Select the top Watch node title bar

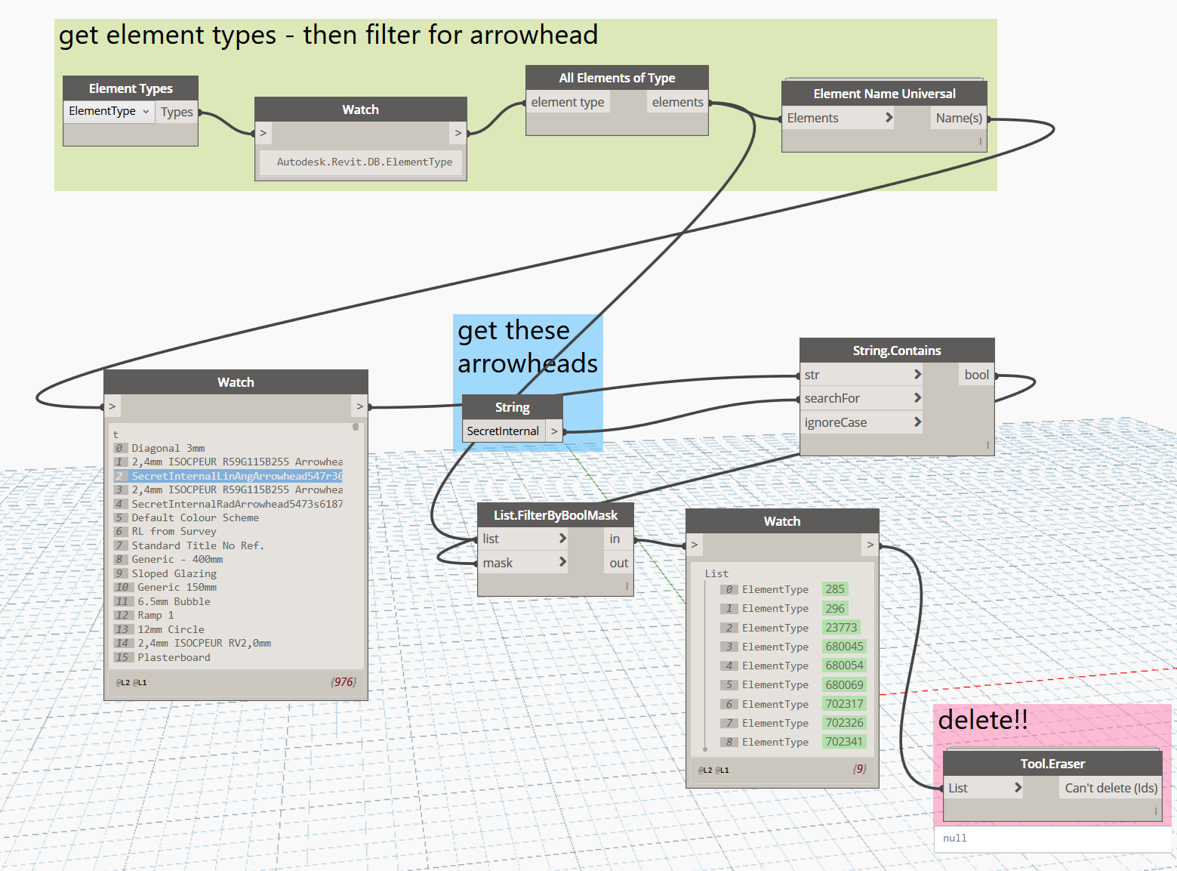[x=361, y=110]
